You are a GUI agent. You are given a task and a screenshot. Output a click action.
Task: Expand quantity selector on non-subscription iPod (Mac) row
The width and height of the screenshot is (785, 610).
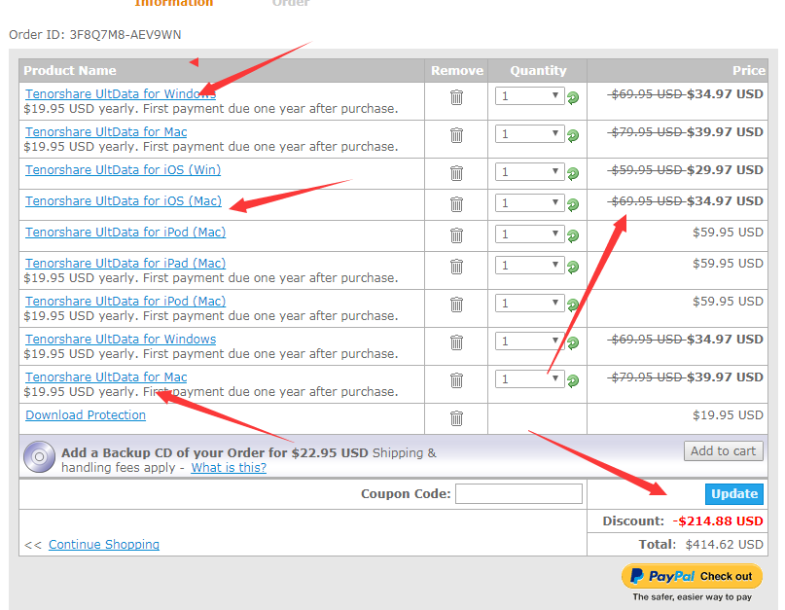coord(530,233)
